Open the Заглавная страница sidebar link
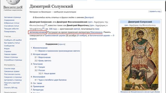The image size is (166, 93). click(x=12, y=17)
